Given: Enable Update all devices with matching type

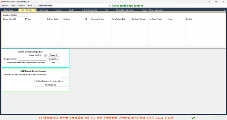Looking at the screenshot, I should 34,81.
